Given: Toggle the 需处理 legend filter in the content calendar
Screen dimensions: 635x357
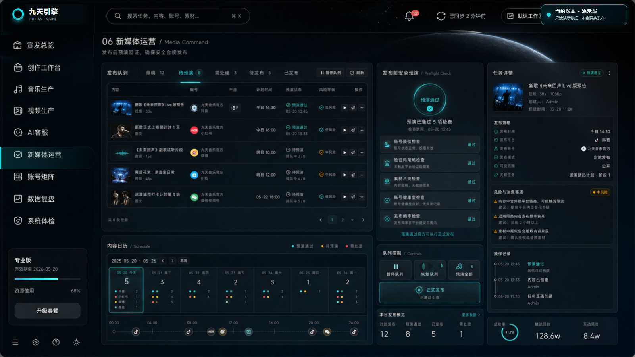Looking at the screenshot, I should point(354,246).
